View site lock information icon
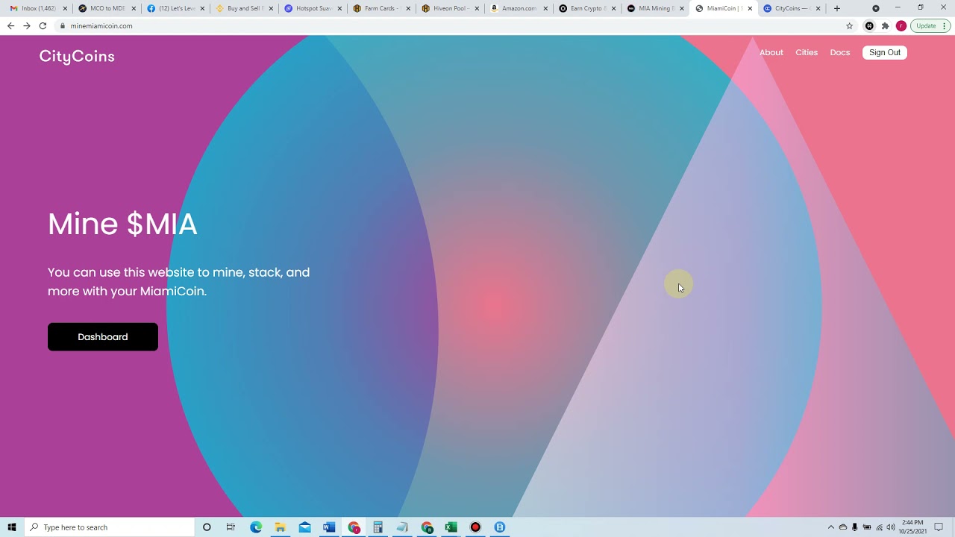This screenshot has height=537, width=955. (x=63, y=25)
